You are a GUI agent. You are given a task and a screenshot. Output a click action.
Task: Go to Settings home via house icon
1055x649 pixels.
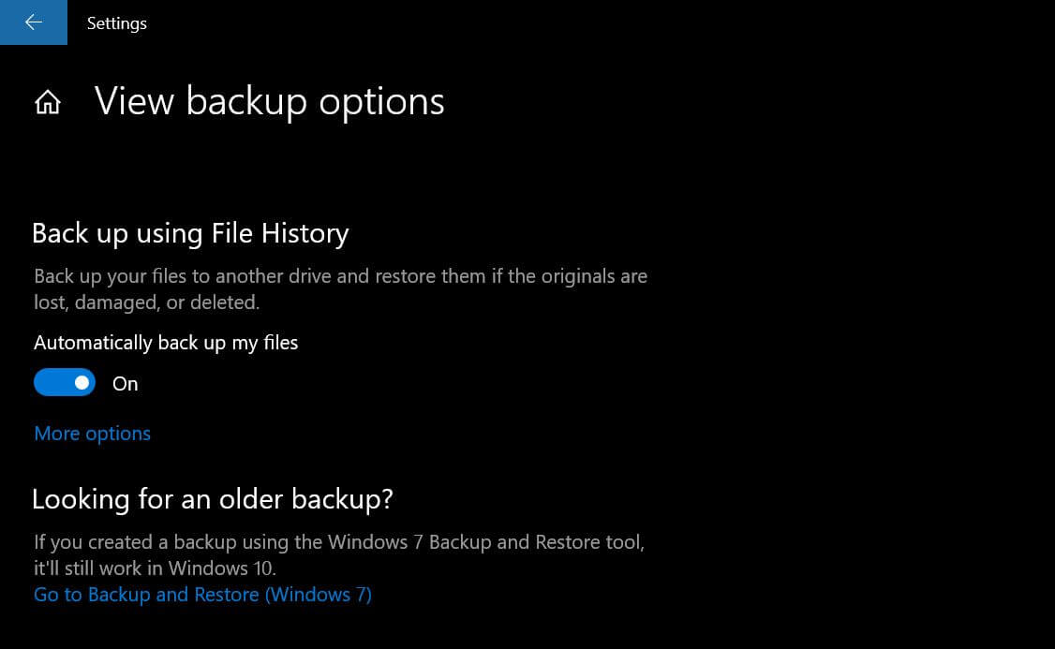[48, 102]
